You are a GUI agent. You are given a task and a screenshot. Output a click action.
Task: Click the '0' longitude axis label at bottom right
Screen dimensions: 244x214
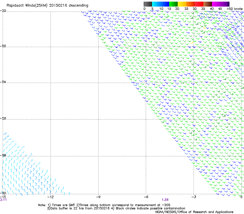[241, 197]
